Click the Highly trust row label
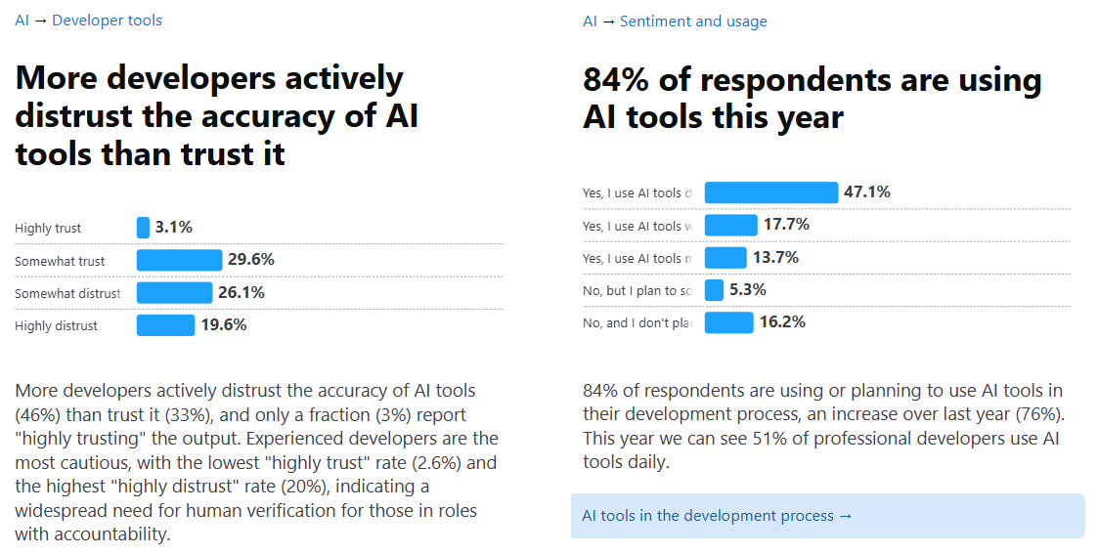The image size is (1099, 553). tap(48, 229)
